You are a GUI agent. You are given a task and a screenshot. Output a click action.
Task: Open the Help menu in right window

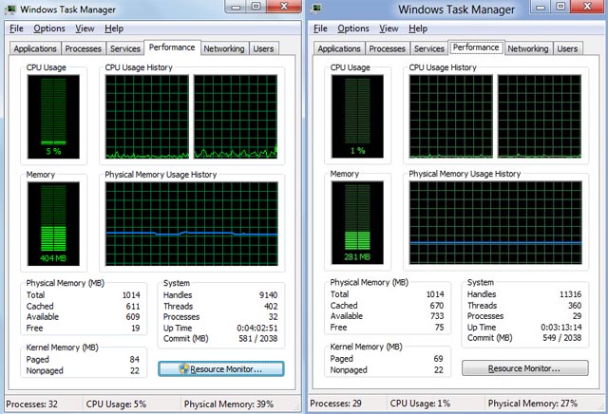(418, 28)
